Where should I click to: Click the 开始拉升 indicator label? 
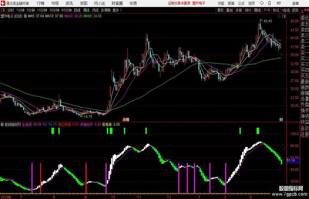tap(86, 124)
